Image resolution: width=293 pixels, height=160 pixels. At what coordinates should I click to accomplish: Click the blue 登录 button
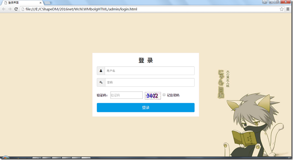pos(146,108)
